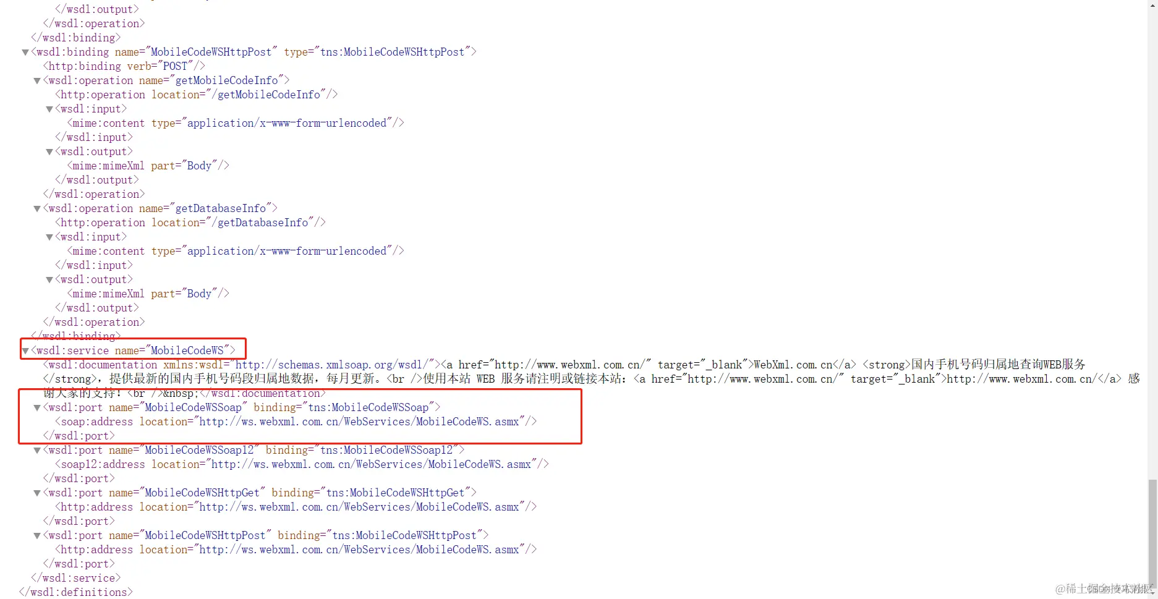Click mime:content line under the getMobileCodeInfo operation
This screenshot has width=1158, height=599.
(x=236, y=123)
